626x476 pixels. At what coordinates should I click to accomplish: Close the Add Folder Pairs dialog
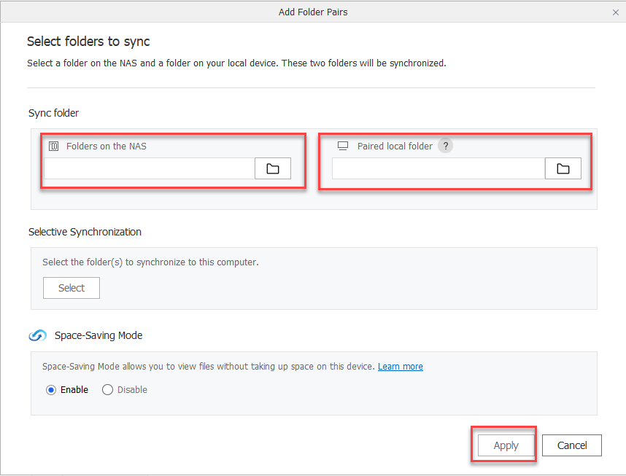tap(615, 12)
